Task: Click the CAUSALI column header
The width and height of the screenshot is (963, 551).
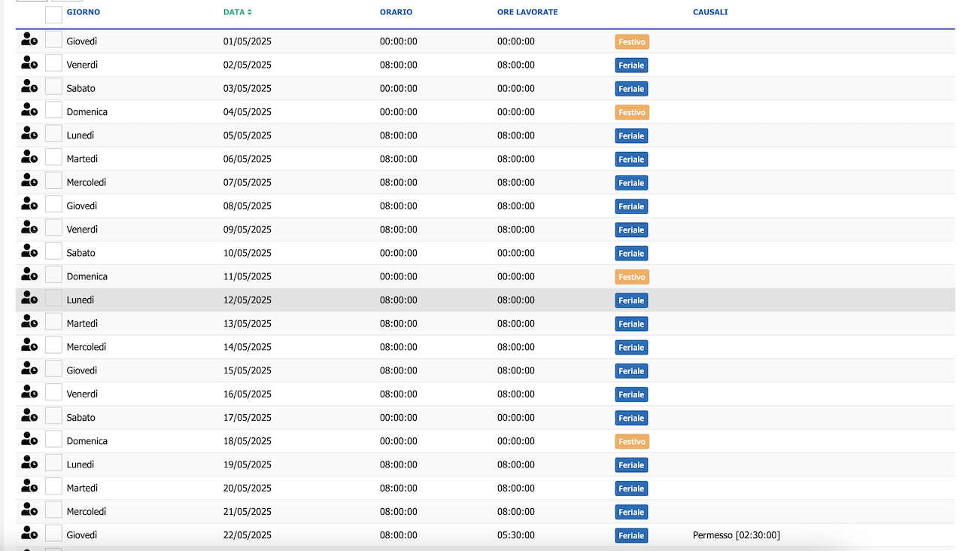Action: point(710,12)
